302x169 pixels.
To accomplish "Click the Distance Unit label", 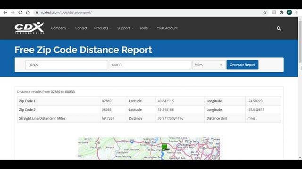I will tap(217, 118).
